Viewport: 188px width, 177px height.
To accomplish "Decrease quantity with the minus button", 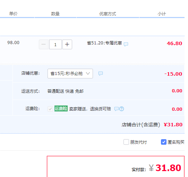I will click(44, 44).
